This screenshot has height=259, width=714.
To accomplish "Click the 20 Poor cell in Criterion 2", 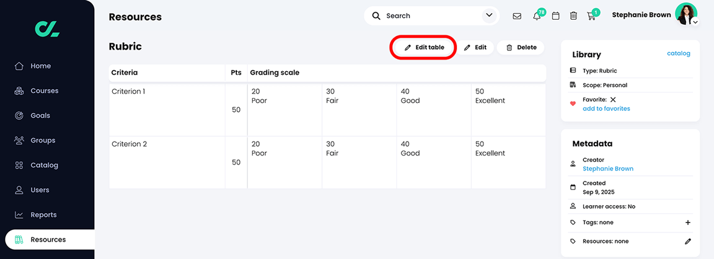I will point(285,162).
